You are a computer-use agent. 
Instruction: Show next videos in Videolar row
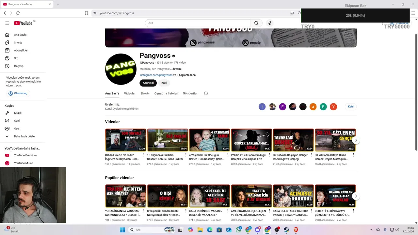click(356, 140)
